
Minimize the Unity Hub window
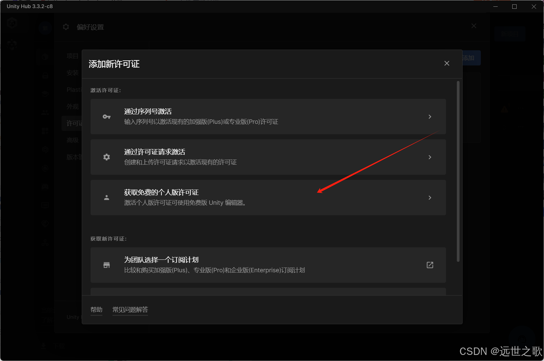click(x=496, y=6)
